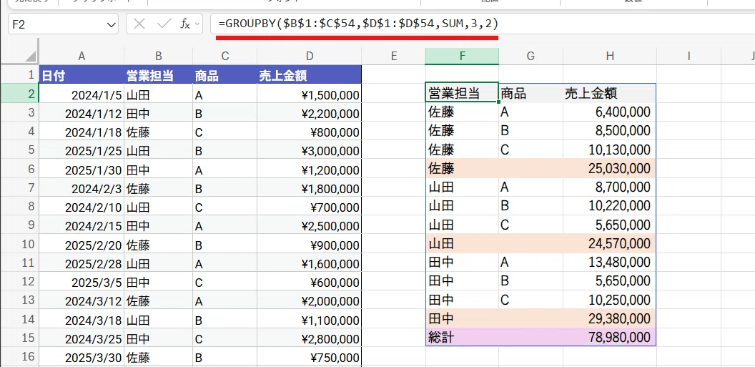Click 山田 subtotal 24,570,000
This screenshot has width=755, height=367.
(x=610, y=244)
